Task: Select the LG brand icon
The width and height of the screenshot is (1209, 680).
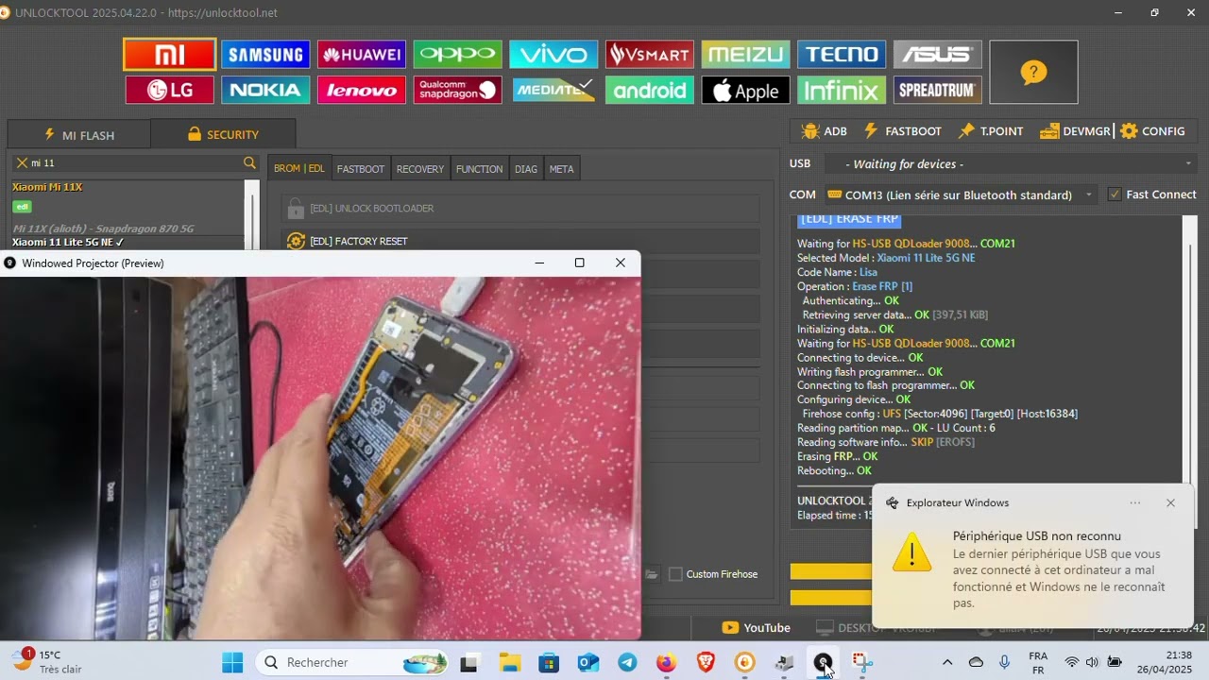Action: tap(170, 90)
